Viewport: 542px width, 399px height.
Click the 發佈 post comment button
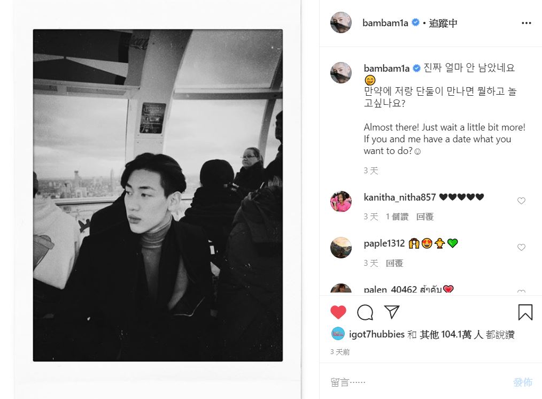click(x=522, y=382)
